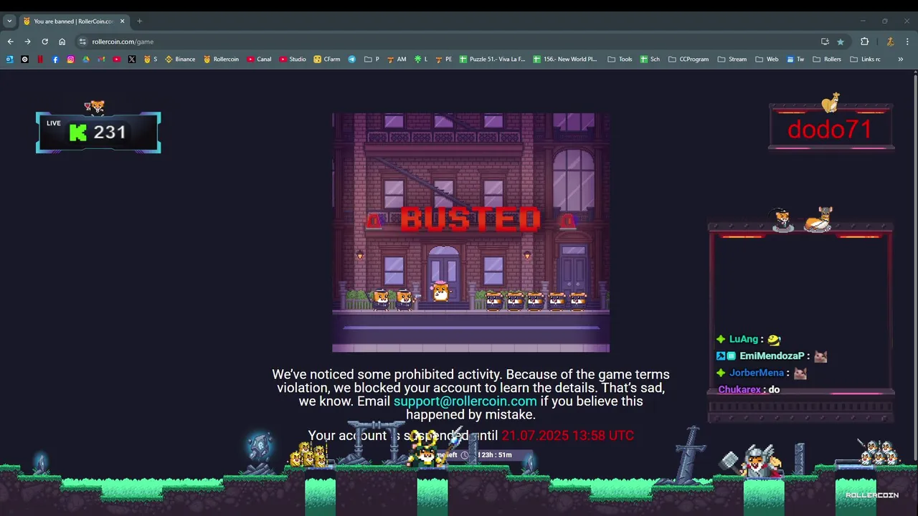This screenshot has height=516, width=918.
Task: Expand the 'P' bookmark folder
Action: pyautogui.click(x=372, y=59)
